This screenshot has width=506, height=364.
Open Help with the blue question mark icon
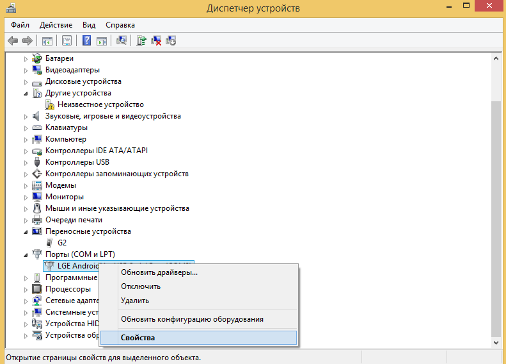point(86,40)
